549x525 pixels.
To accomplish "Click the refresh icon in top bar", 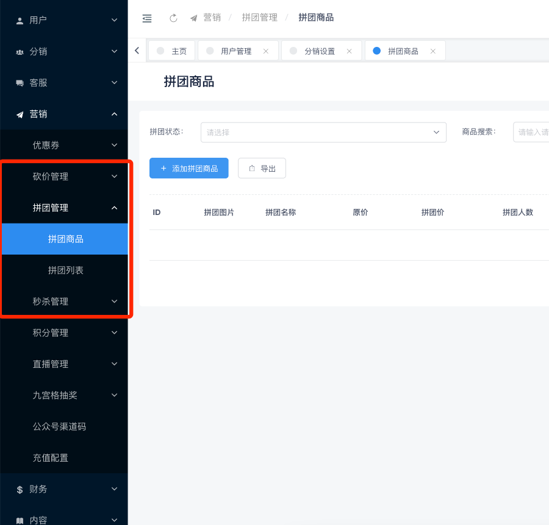I will pyautogui.click(x=173, y=18).
